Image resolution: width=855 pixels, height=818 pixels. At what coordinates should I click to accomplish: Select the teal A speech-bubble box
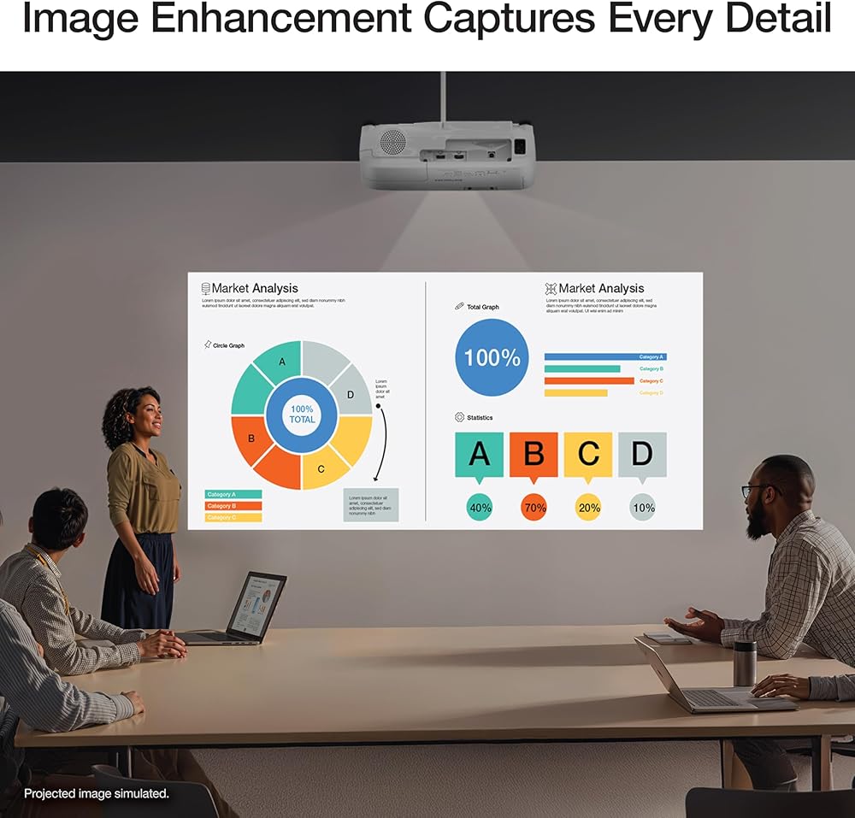(x=479, y=455)
